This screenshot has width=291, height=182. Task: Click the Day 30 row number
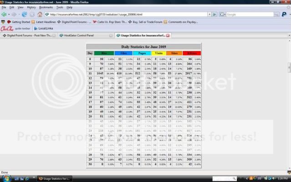coord(90,164)
